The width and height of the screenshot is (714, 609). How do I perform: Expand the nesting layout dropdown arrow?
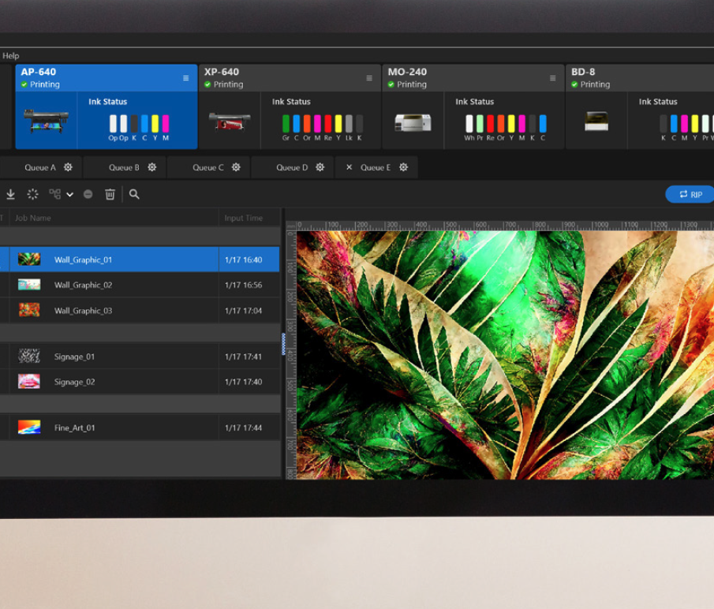[x=69, y=195]
